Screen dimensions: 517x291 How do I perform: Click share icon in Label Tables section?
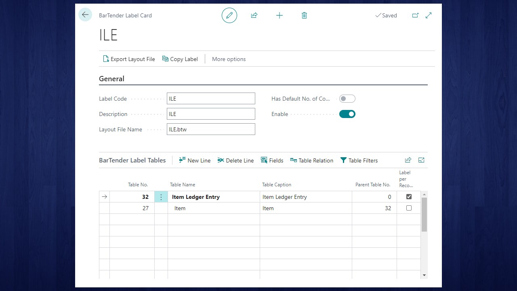coord(408,160)
